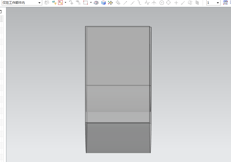Click the dimmed assembly selection icon beside the scope dropdown
231x162 pixels.
[47, 3]
